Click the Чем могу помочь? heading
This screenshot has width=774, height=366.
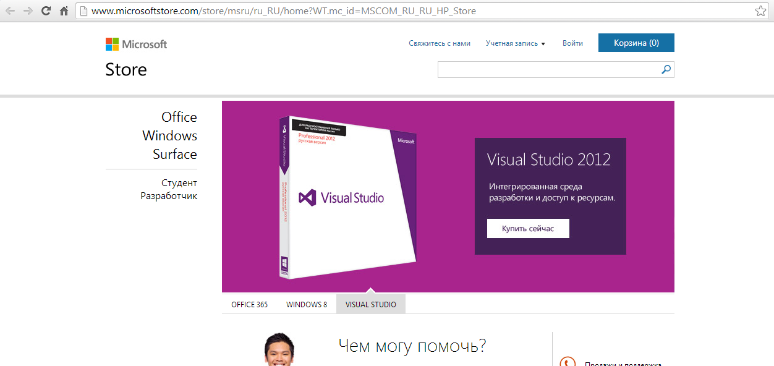[x=412, y=346]
